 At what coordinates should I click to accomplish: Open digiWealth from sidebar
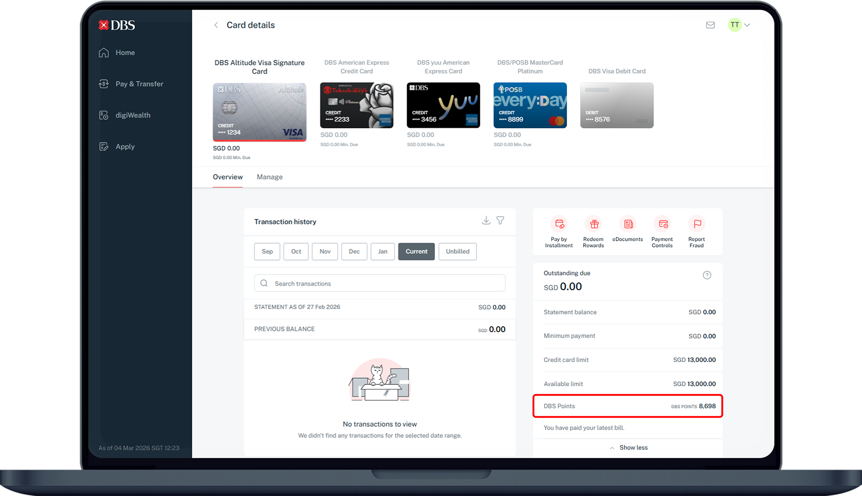click(x=133, y=115)
